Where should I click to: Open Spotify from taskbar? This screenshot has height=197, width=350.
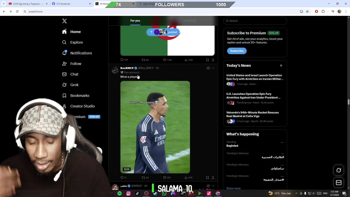(119, 193)
